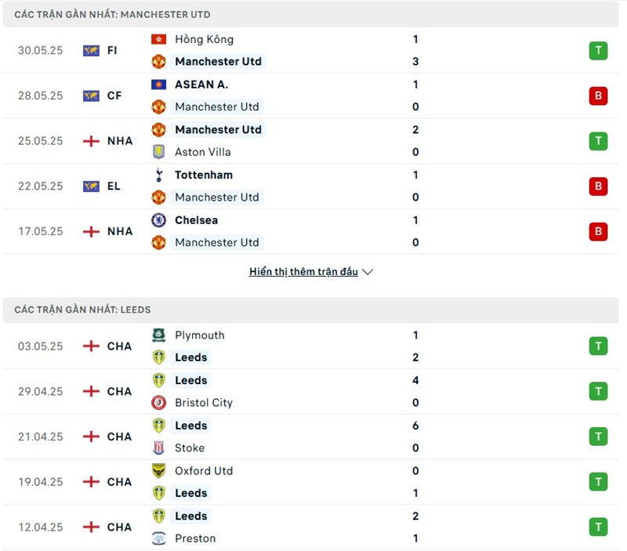The image size is (627, 551).
Task: Open 'Hiển thị thêm trận đấu' link
Action: click(303, 272)
